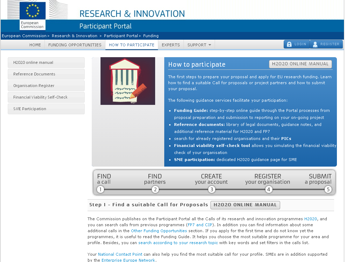Open Reference Documents in sidebar

click(46, 74)
